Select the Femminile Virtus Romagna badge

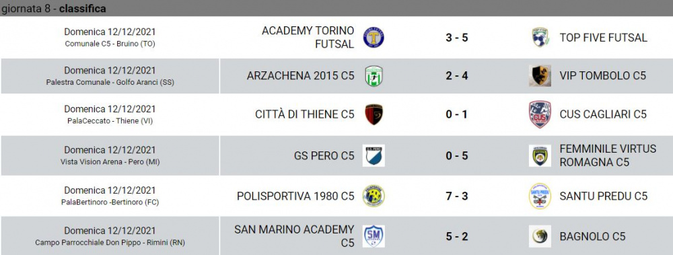[x=540, y=155]
